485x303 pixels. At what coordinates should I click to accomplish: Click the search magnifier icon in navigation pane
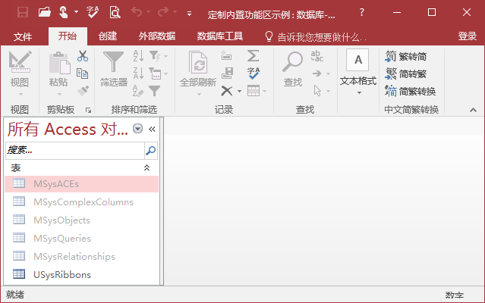151,150
